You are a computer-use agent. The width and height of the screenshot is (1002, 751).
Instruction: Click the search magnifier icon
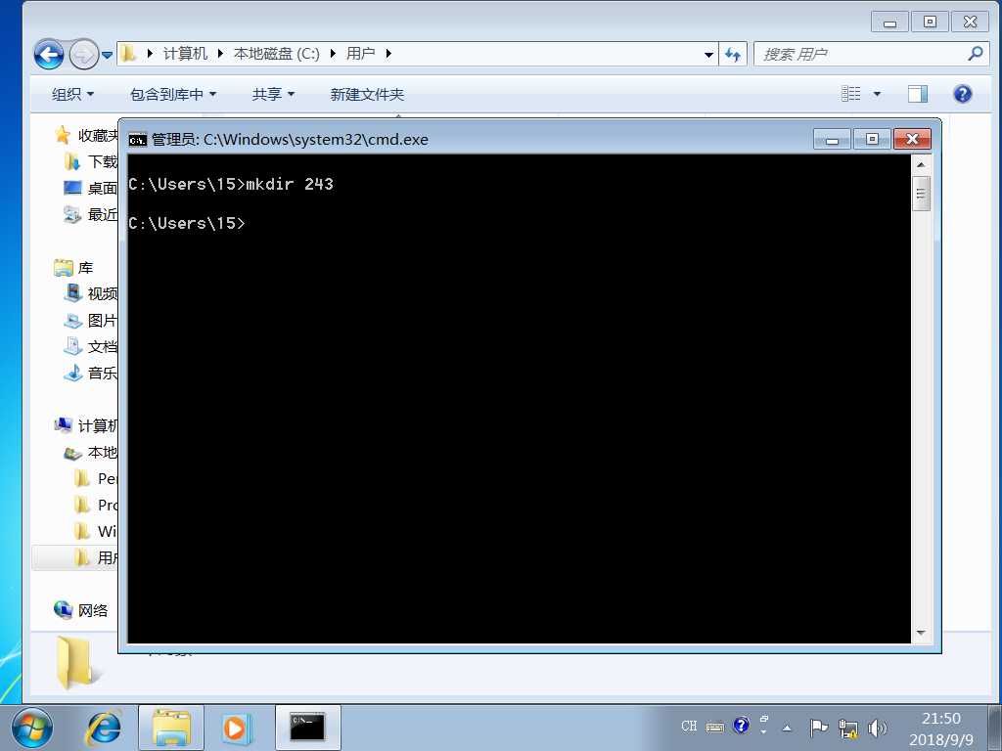(976, 54)
